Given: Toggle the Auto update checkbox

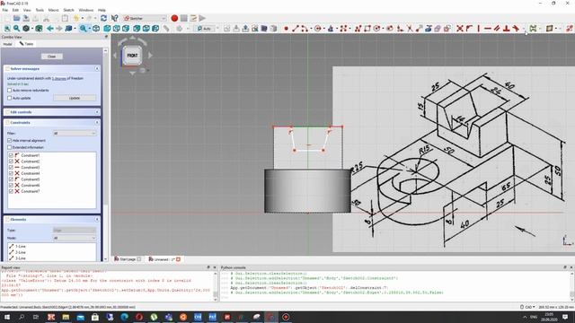Looking at the screenshot, I should pos(10,98).
